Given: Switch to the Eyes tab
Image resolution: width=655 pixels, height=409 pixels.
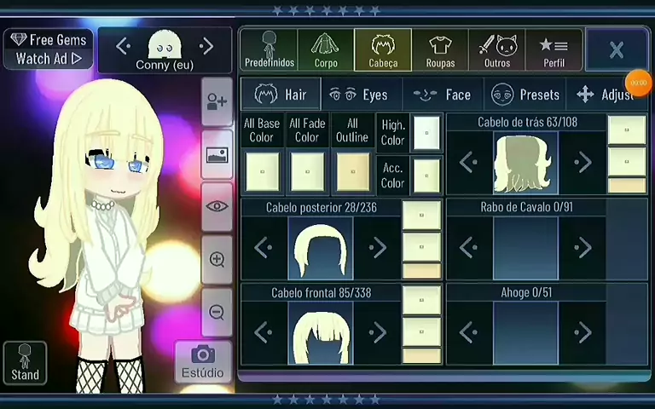Looking at the screenshot, I should 359,95.
